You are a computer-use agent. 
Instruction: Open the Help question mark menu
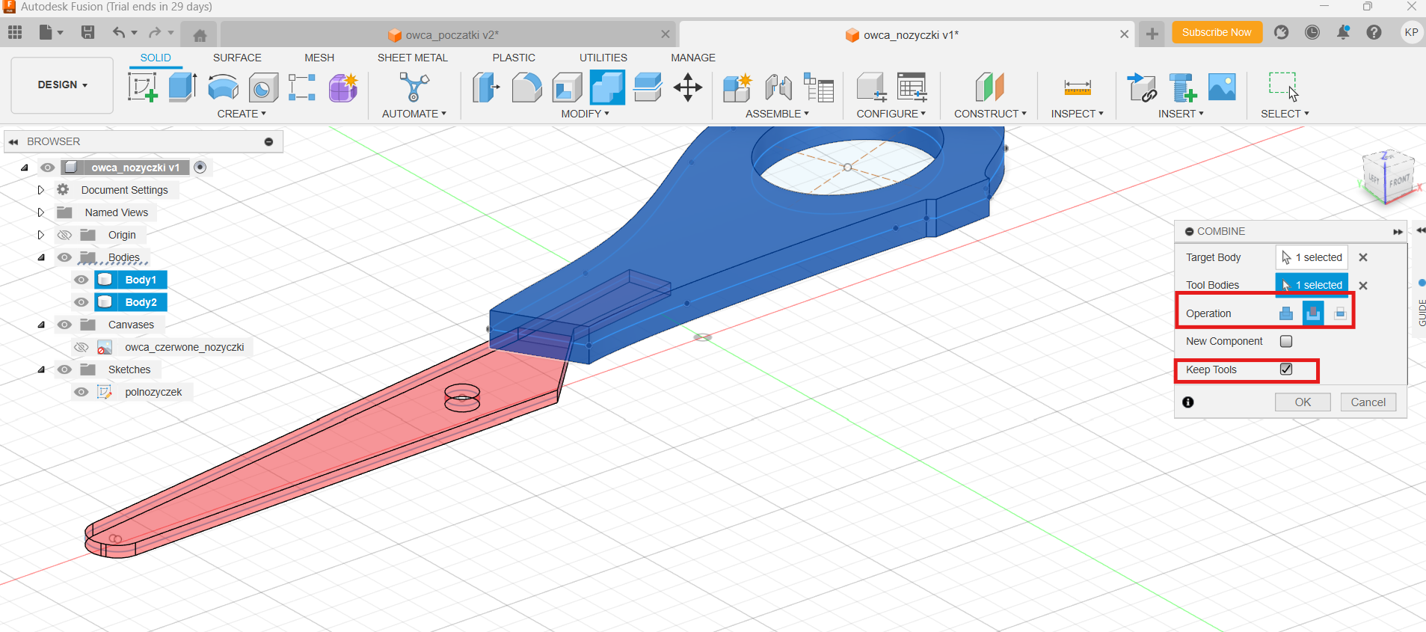pos(1374,32)
